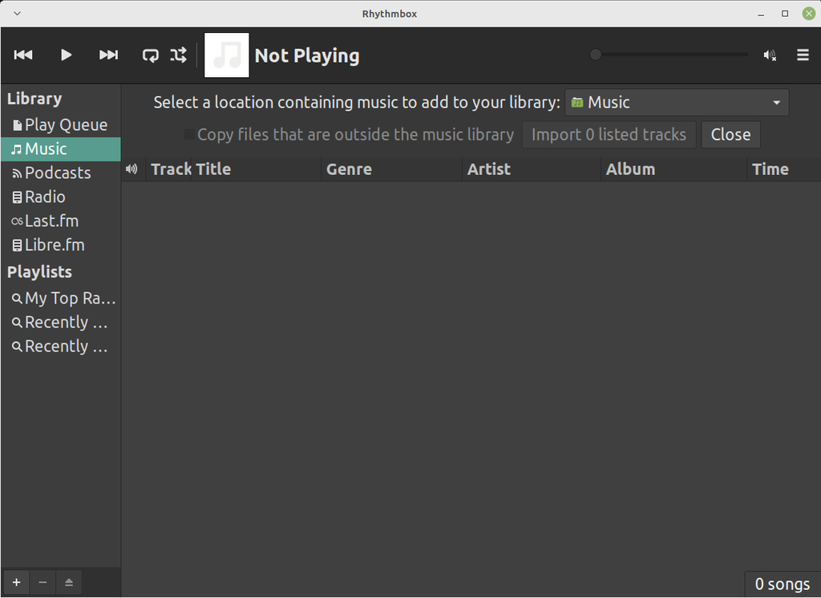
Task: Click the album art placeholder
Action: click(x=227, y=55)
